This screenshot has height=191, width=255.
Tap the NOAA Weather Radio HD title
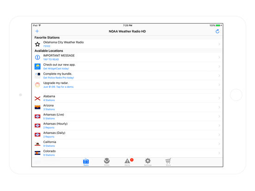(x=127, y=31)
